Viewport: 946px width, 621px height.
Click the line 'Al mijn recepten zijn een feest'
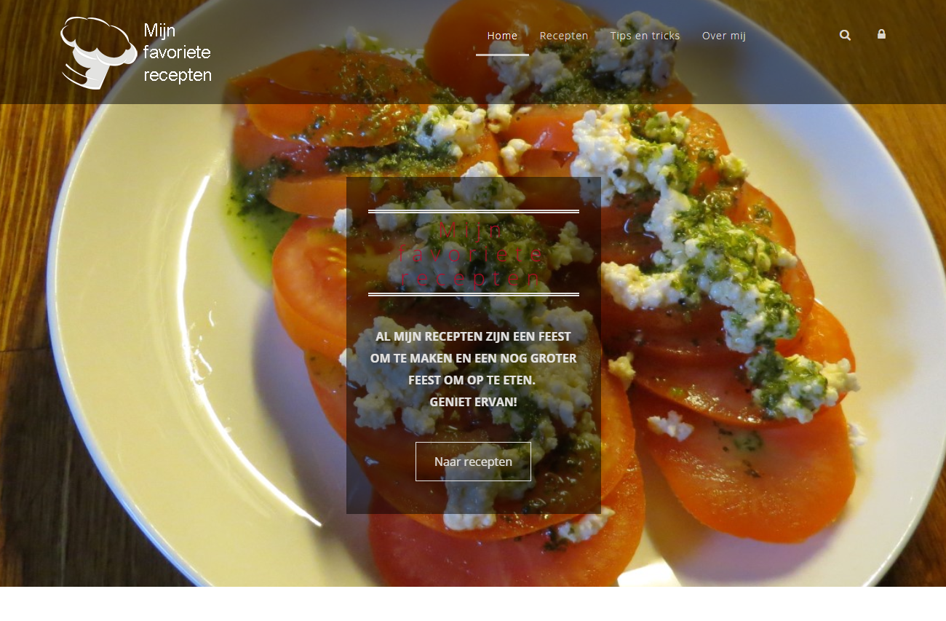click(473, 336)
